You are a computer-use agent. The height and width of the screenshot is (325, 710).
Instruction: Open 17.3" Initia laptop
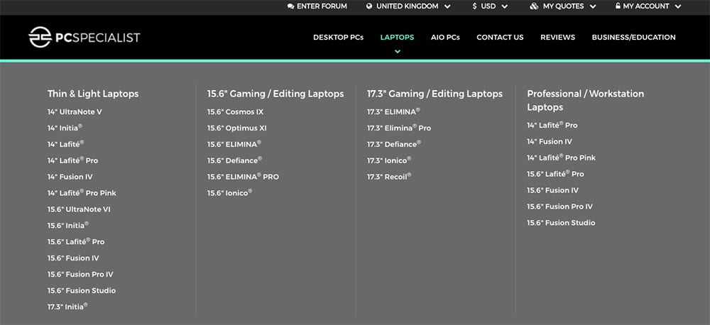67,307
